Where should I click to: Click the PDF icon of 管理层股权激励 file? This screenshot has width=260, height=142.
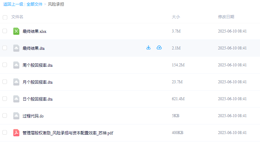pyautogui.click(x=16, y=133)
